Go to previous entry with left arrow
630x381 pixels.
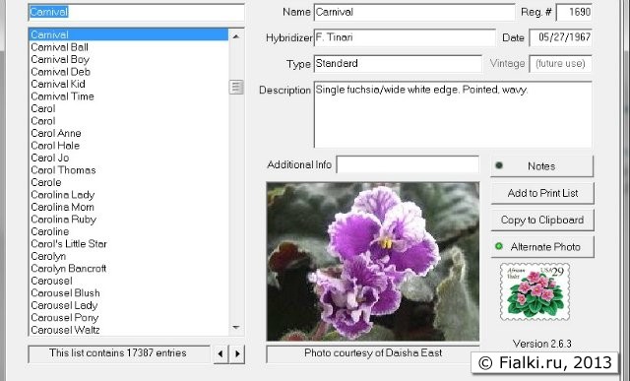click(x=220, y=354)
